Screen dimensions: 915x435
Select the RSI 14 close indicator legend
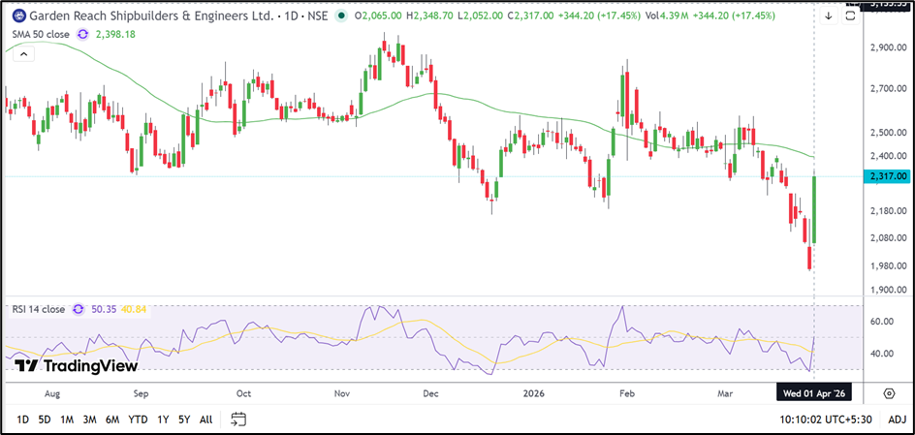tap(39, 309)
